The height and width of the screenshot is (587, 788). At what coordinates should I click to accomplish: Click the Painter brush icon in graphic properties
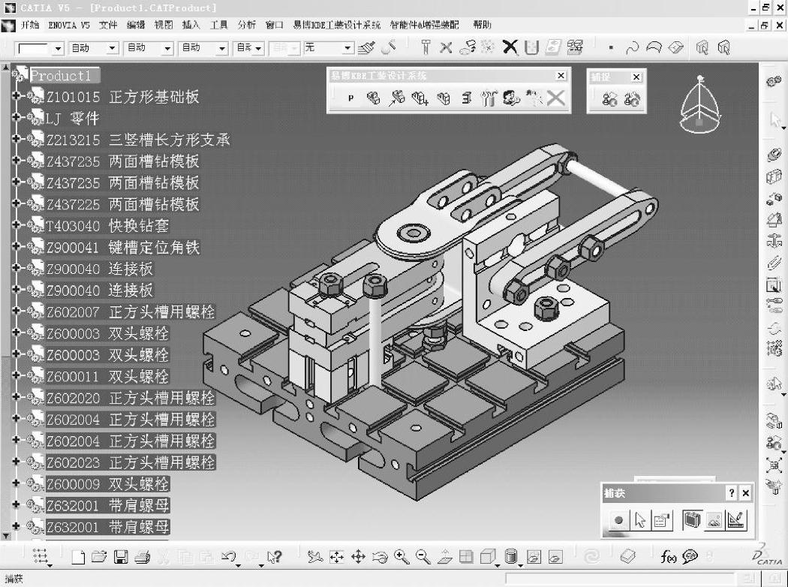[366, 48]
